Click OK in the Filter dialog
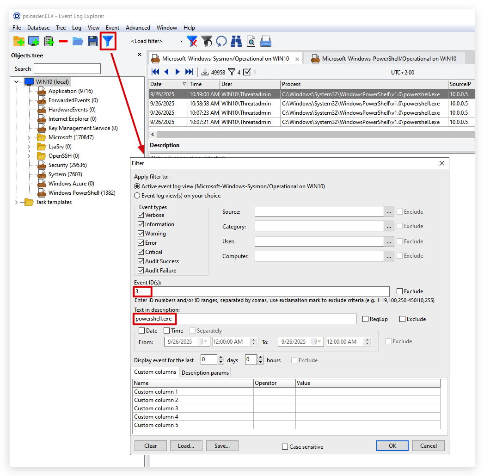Viewport: 484px width, 476px height. click(392, 446)
